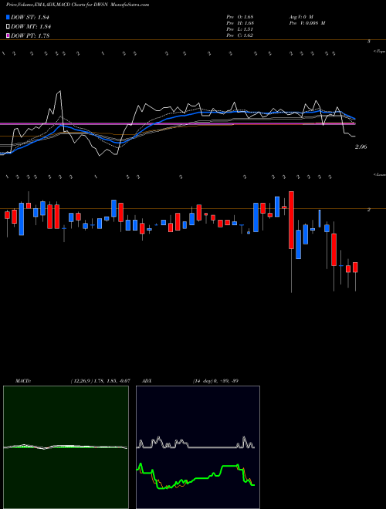Screen dimensions: 386x509
Task: Click the tall red candlestick near price 2
Action: (x=292, y=220)
